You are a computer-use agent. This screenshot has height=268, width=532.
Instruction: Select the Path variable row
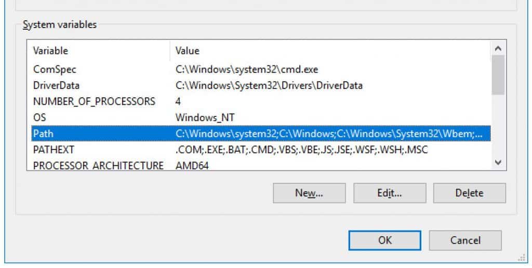[x=261, y=133]
